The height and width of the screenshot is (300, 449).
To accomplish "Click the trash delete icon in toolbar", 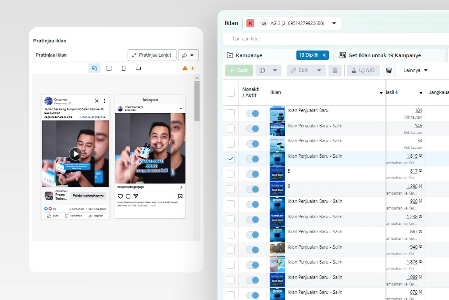I will pos(335,70).
